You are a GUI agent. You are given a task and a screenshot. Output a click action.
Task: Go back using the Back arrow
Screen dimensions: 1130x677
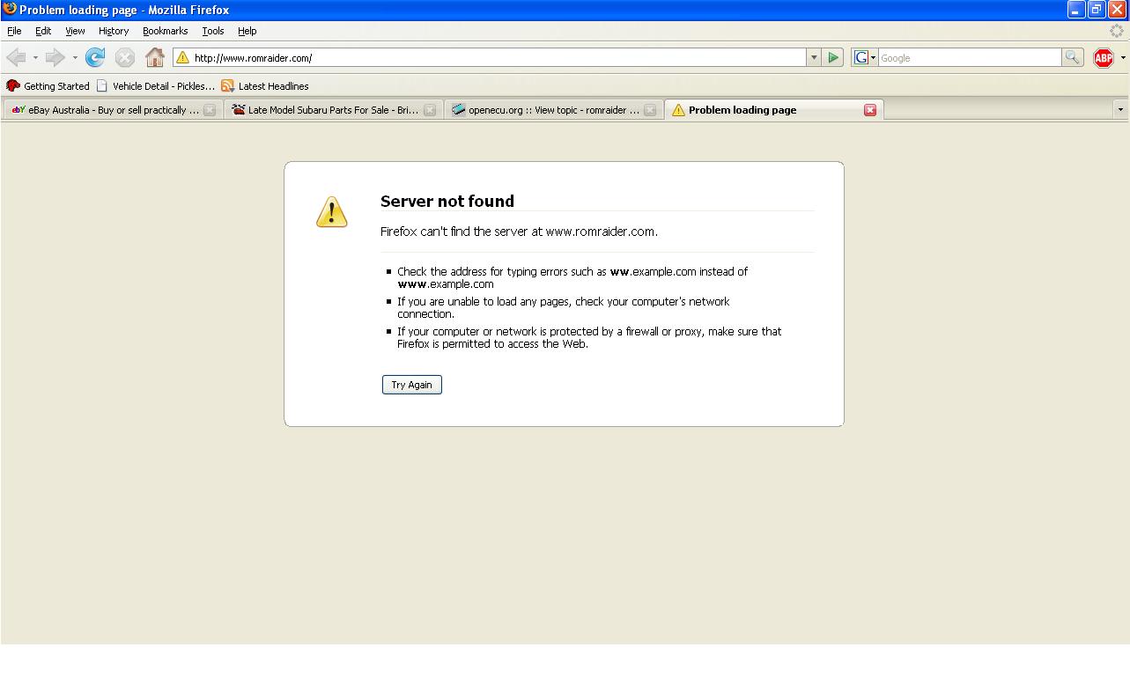(16, 58)
